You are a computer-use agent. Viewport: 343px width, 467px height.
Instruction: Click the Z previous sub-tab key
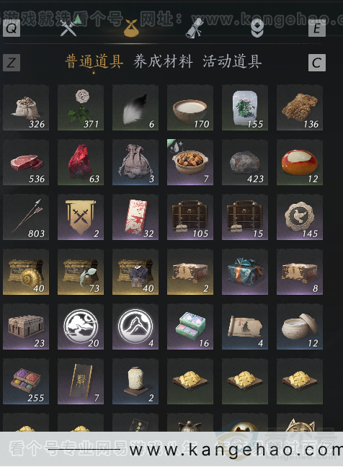tap(12, 63)
